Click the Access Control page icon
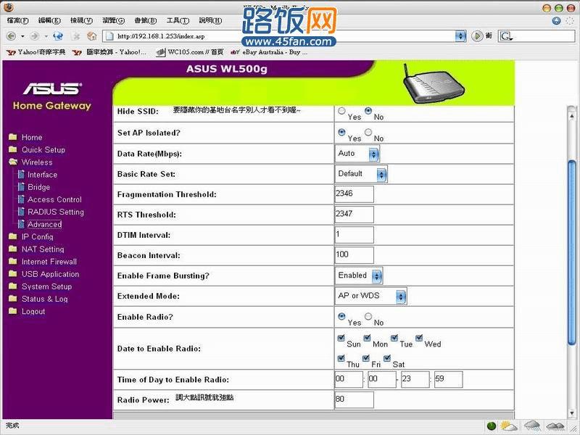 coord(21,199)
